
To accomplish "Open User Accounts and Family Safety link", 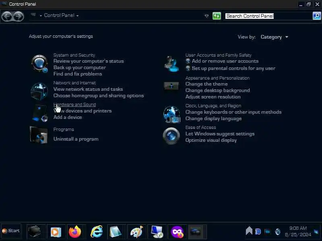I will (x=219, y=55).
